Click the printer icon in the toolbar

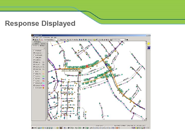[36, 40]
